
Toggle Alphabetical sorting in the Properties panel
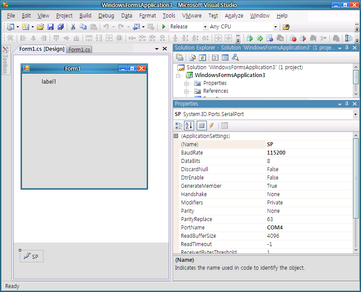point(189,126)
